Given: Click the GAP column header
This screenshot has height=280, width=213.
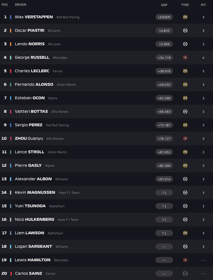Looking at the screenshot, I should (x=164, y=5).
